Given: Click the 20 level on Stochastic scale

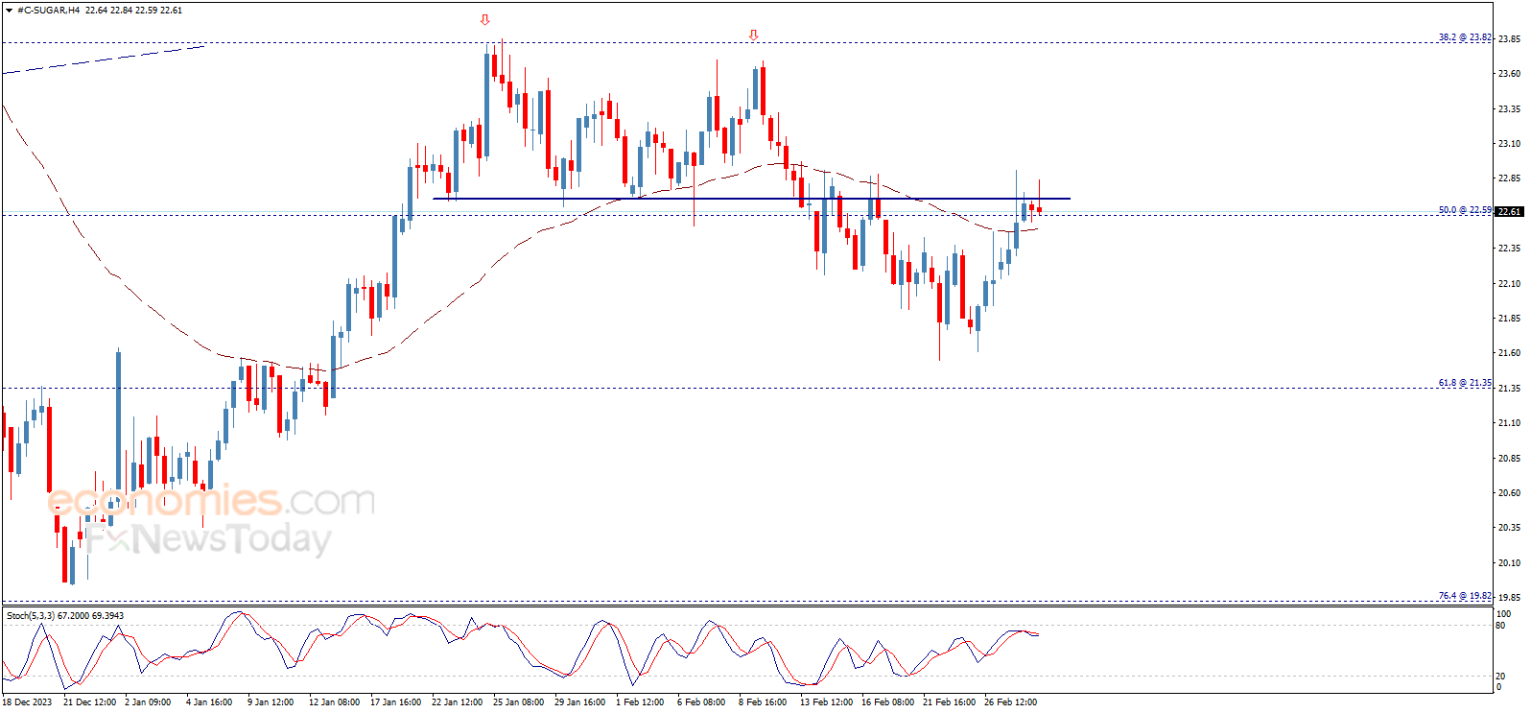Looking at the screenshot, I should coord(1500,677).
